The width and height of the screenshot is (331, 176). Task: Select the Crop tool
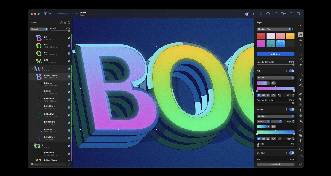tap(301, 155)
